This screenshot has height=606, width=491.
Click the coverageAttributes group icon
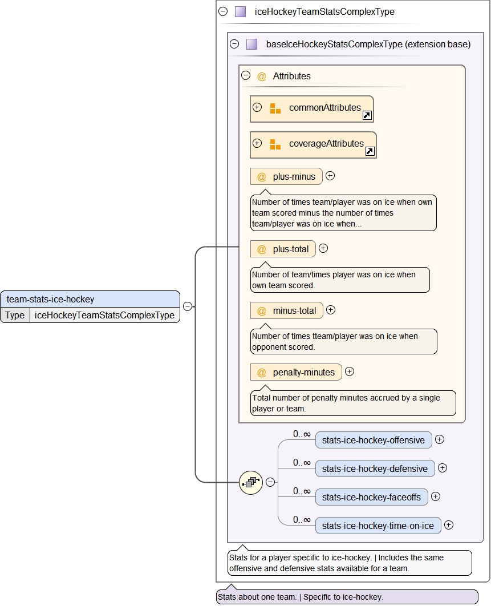point(275,144)
